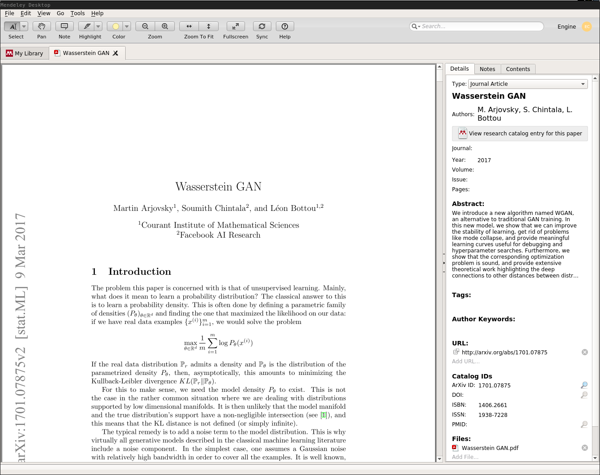Open the Go menu

pyautogui.click(x=60, y=13)
